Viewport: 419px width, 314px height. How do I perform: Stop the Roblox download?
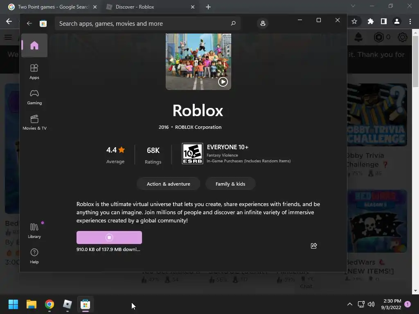[x=109, y=238]
